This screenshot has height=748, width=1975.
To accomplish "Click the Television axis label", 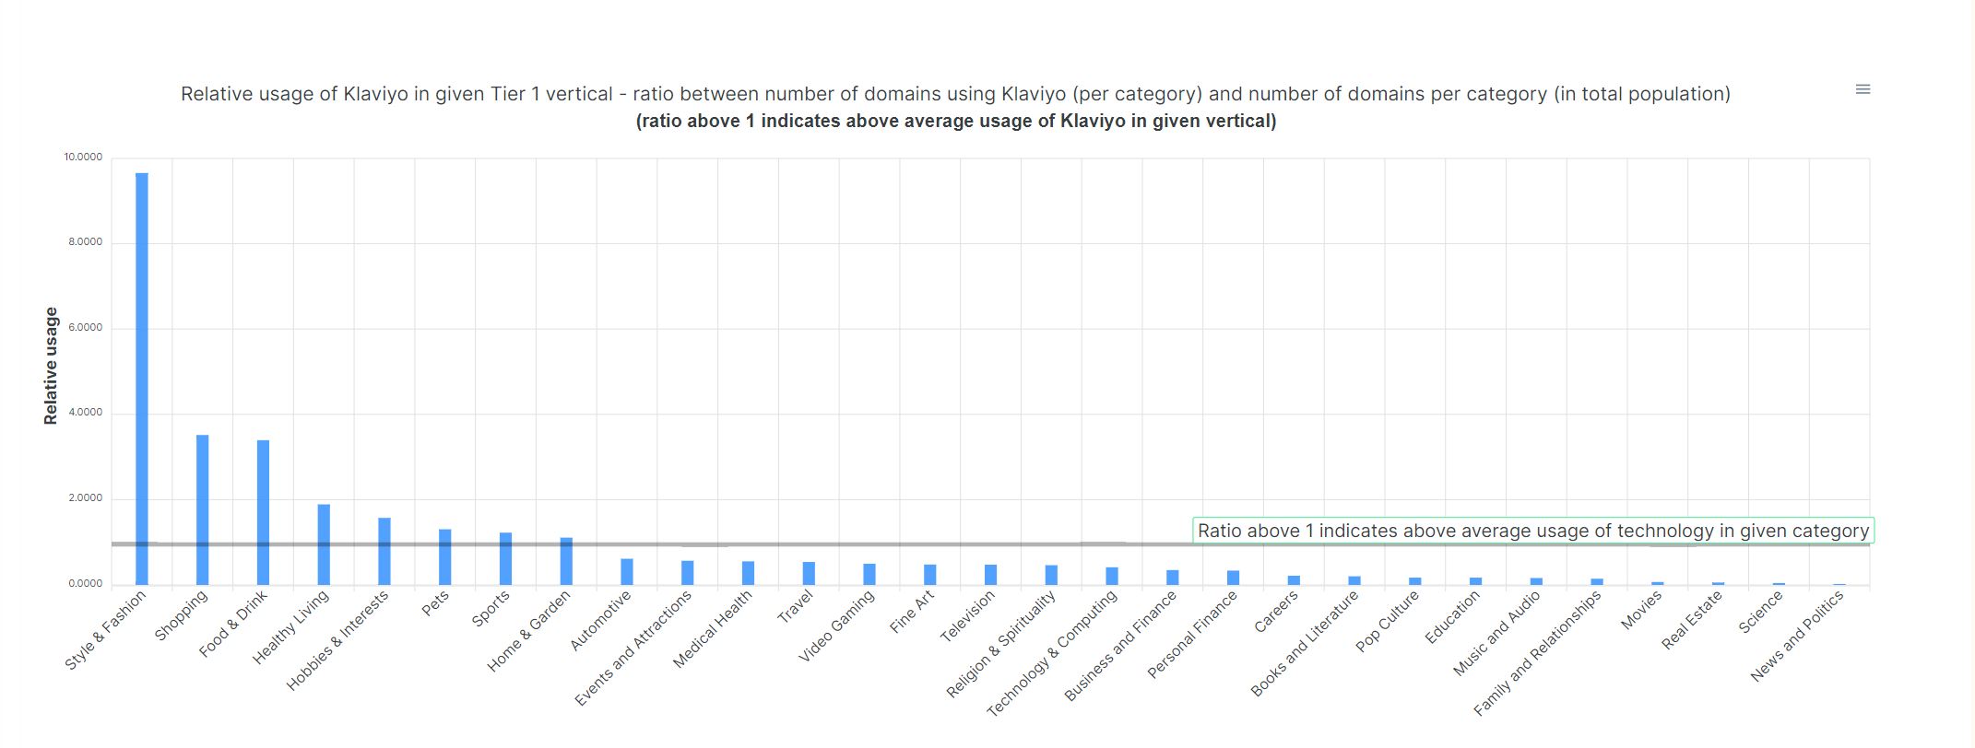I will [x=967, y=616].
